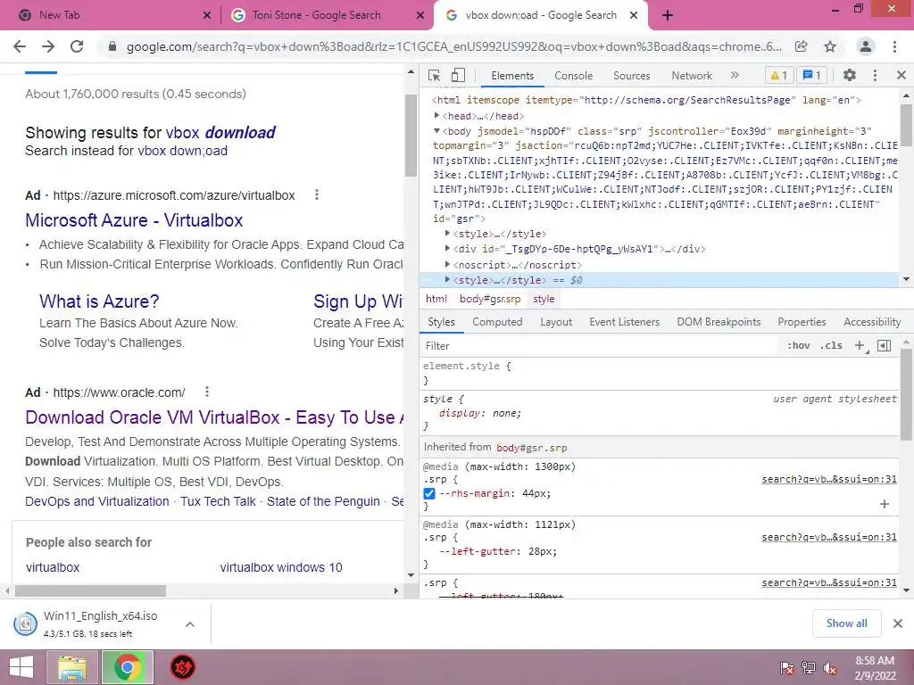914x685 pixels.
Task: Open the Event Listeners pane
Action: click(624, 321)
